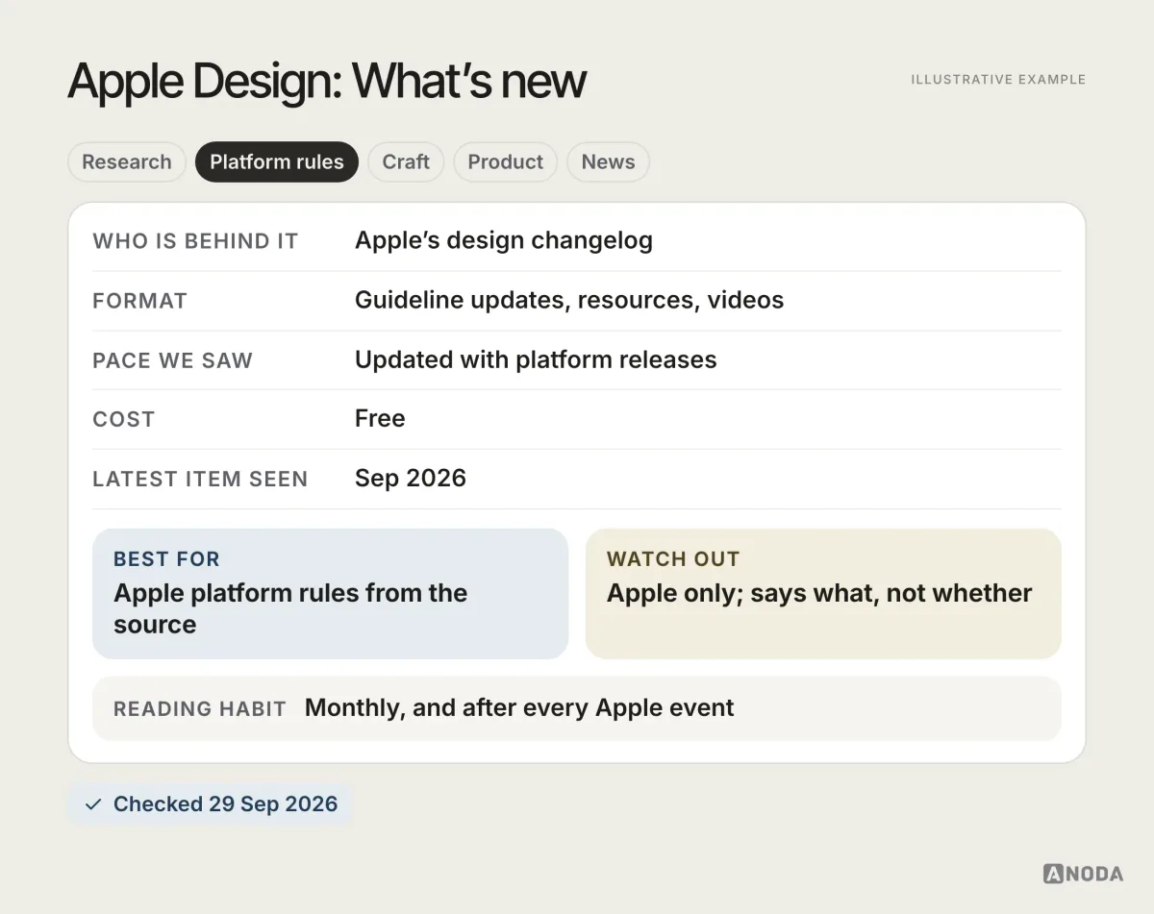
Task: Click the Reading Habit row
Action: tap(577, 708)
